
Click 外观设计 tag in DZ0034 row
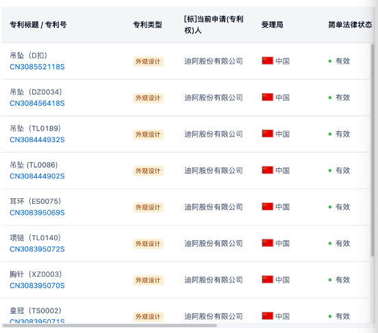coord(148,98)
